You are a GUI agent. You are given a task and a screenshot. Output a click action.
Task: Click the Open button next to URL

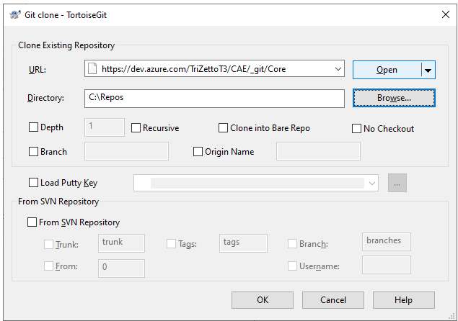point(387,70)
